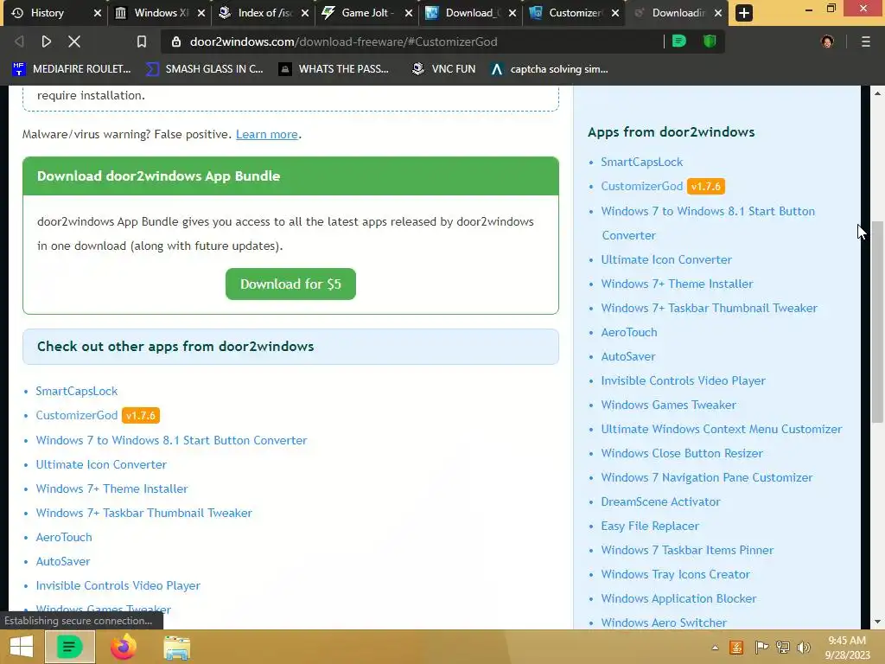The height and width of the screenshot is (664, 885).
Task: Open SmartCapsLock link in main list
Action: [x=77, y=391]
